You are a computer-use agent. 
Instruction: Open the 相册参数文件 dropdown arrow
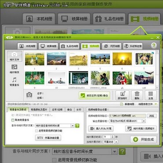pyautogui.click(x=156, y=104)
